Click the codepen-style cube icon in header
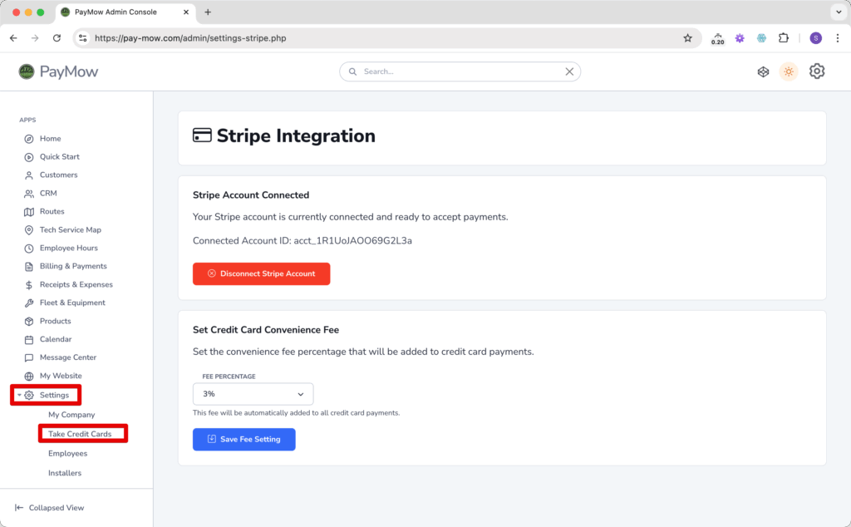 click(763, 71)
